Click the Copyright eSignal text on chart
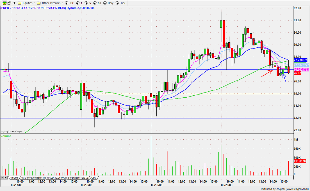This screenshot has height=191, width=310. [x=12, y=132]
